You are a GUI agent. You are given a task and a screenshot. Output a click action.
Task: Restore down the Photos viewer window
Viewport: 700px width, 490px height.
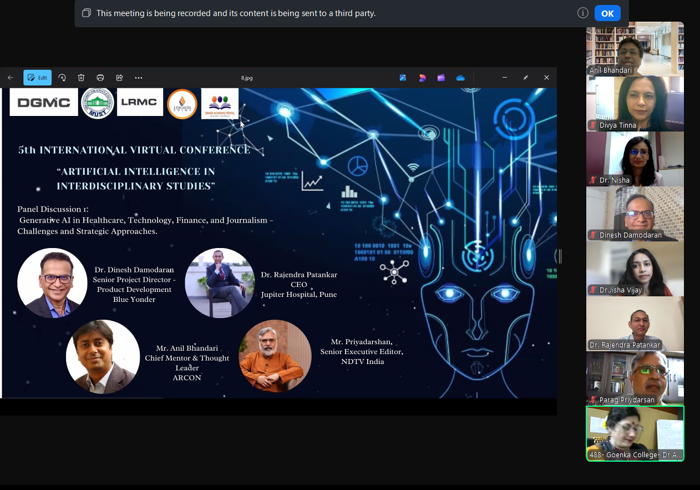point(526,78)
